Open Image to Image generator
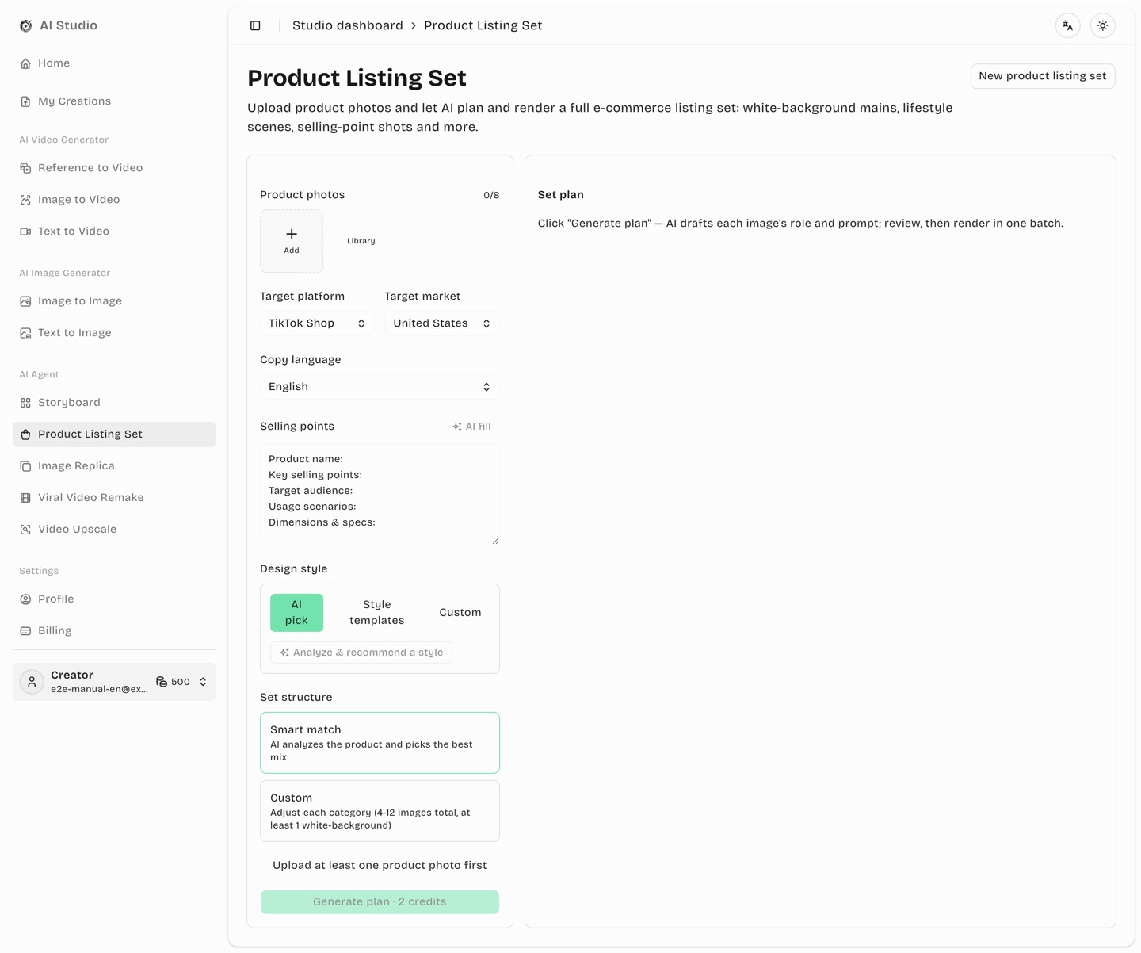This screenshot has height=953, width=1141. (x=114, y=301)
